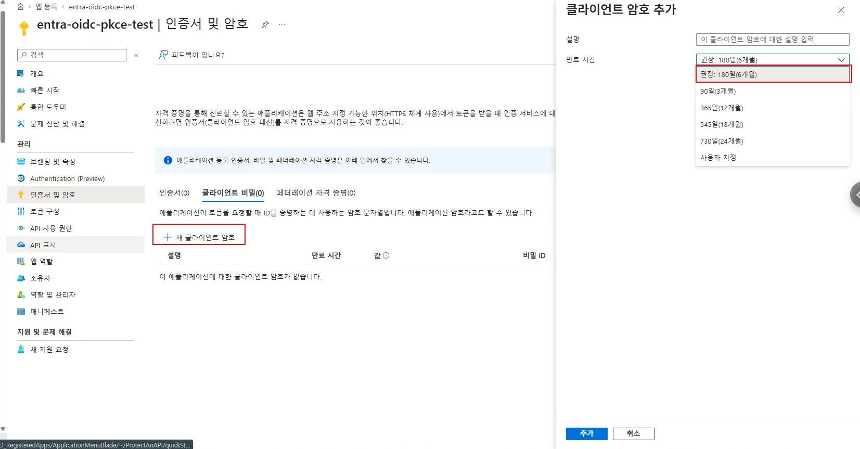Click the search magnifier icon in sidebar
860x449 pixels.
pyautogui.click(x=23, y=55)
